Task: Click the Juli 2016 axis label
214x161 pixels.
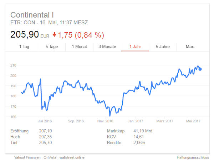Action: tap(45, 121)
